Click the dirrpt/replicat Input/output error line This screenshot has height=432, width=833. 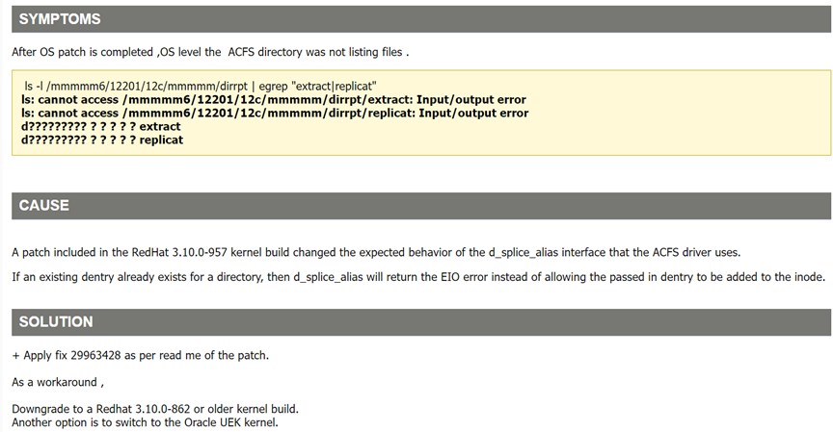[275, 113]
